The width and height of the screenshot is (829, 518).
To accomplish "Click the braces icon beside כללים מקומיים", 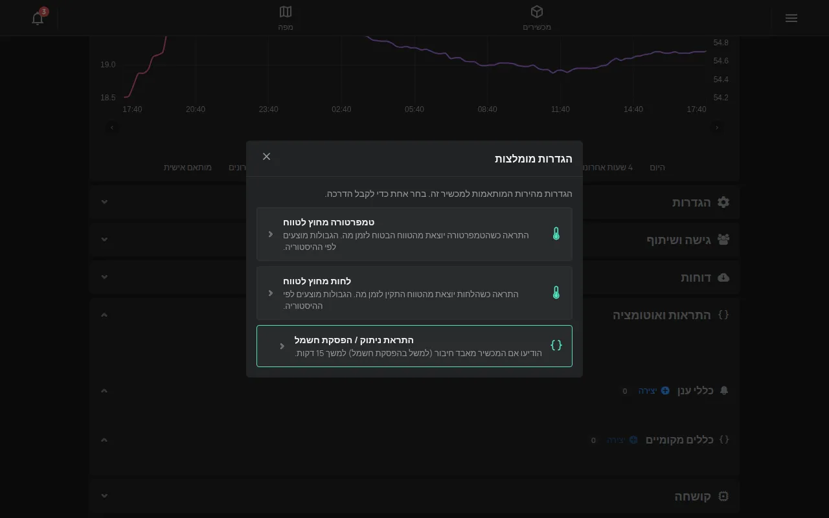I will coord(724,440).
